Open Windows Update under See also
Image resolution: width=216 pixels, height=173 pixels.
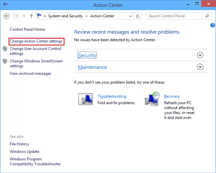click(x=24, y=151)
